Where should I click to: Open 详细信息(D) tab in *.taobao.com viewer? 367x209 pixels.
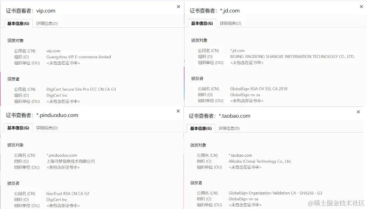[229, 128]
